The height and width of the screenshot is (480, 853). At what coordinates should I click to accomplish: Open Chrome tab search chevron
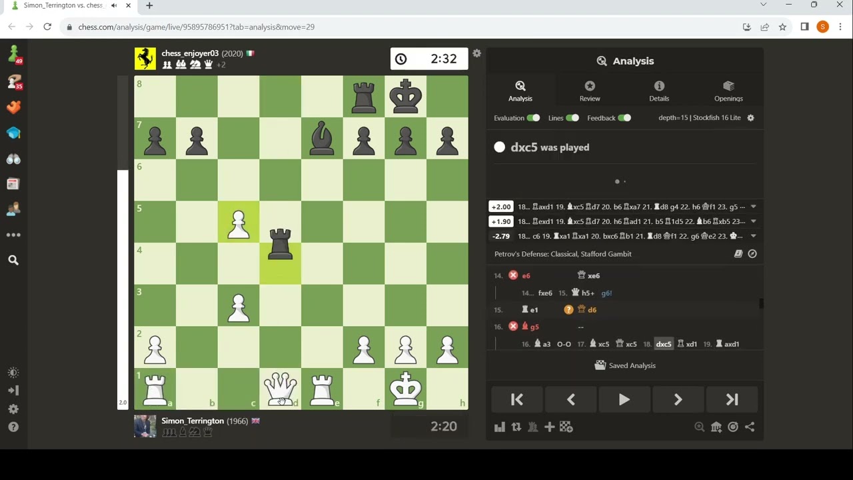[763, 5]
